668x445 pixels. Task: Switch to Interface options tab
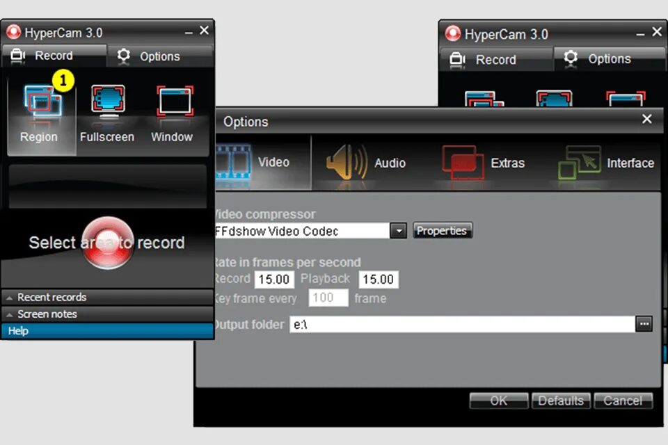606,163
